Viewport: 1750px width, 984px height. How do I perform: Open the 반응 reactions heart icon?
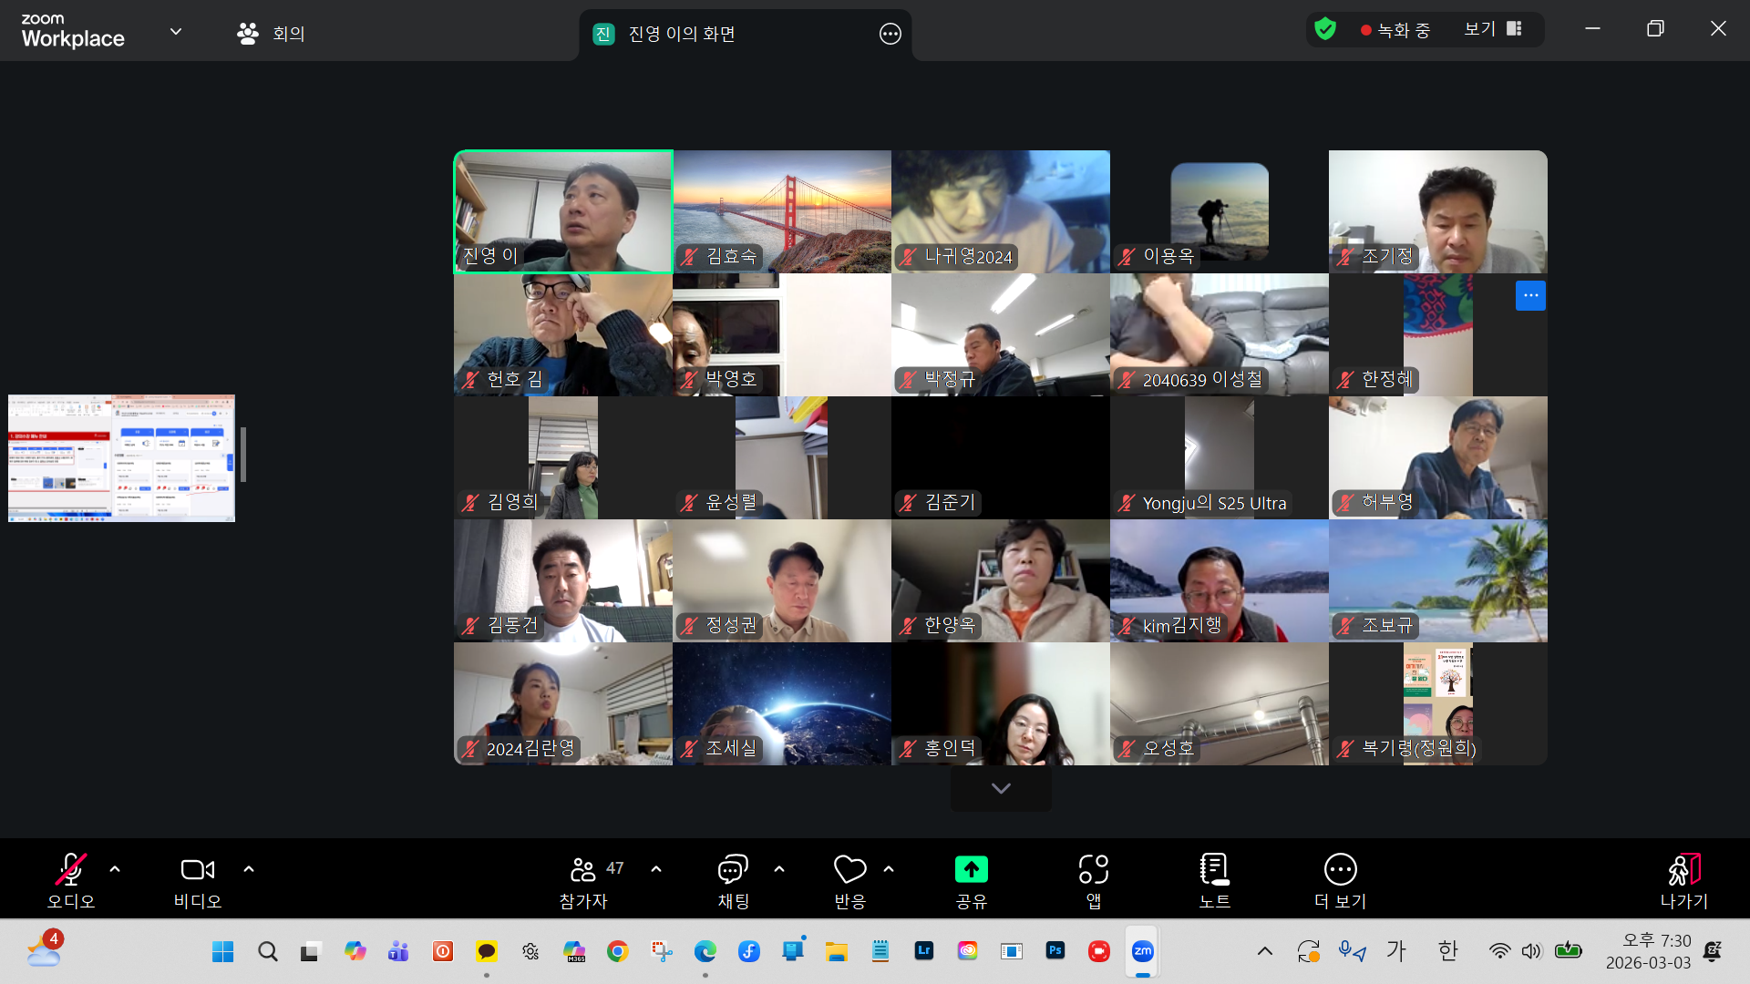[x=849, y=870]
